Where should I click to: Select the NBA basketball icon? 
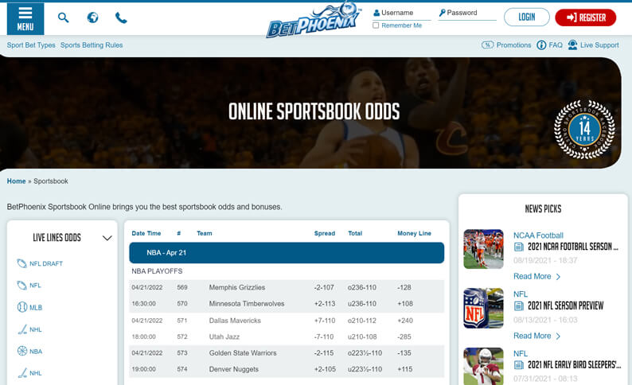click(22, 351)
